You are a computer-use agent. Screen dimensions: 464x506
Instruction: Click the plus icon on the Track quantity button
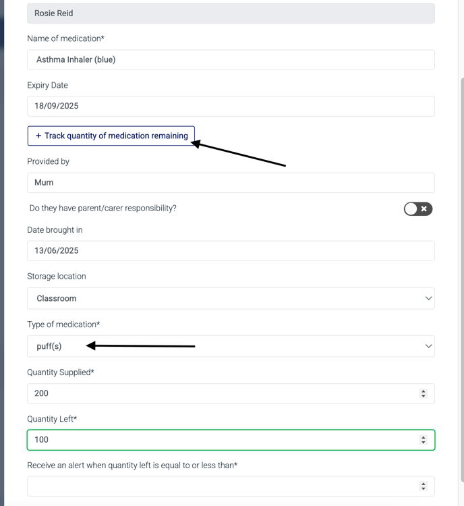tap(38, 136)
